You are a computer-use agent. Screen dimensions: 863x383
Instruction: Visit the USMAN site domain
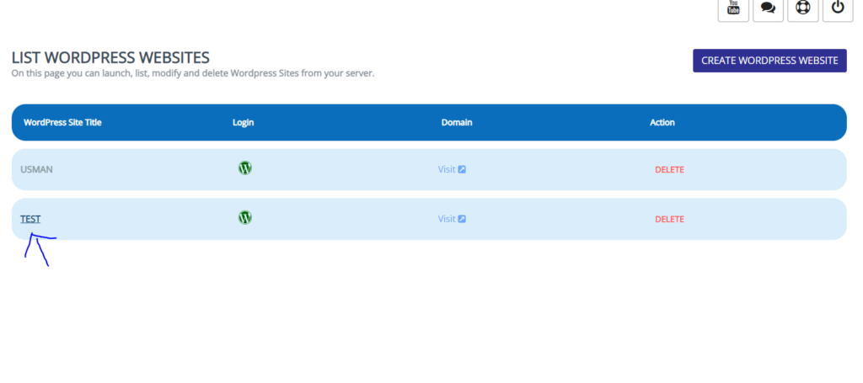point(452,169)
